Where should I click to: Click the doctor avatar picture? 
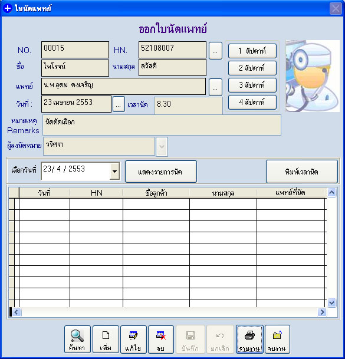click(313, 76)
